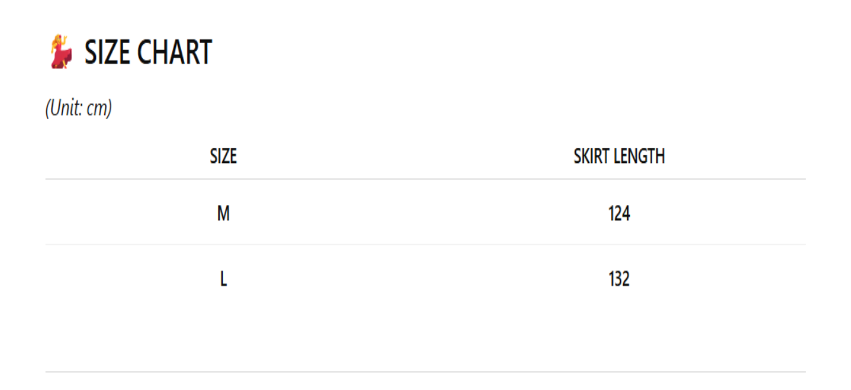Click the "SIZE CHART" heading text
Viewport: 851px width, 390px height.
point(148,53)
